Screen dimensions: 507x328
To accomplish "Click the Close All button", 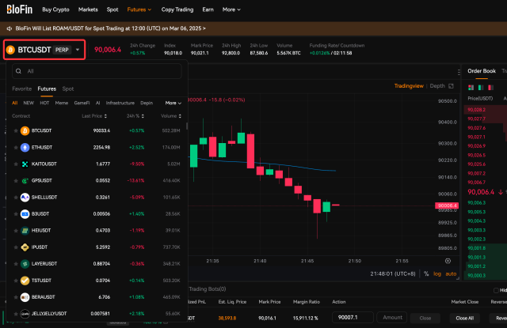I will pos(465,317).
